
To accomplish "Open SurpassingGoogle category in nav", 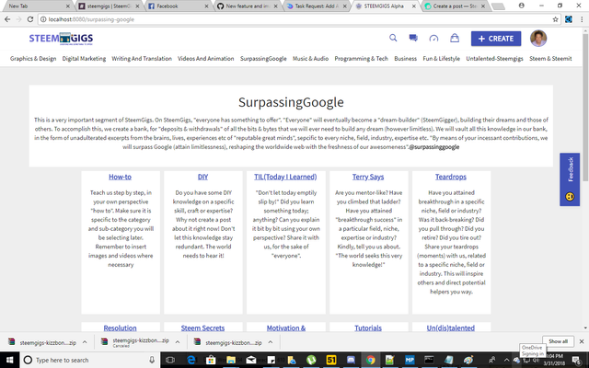I will [263, 59].
